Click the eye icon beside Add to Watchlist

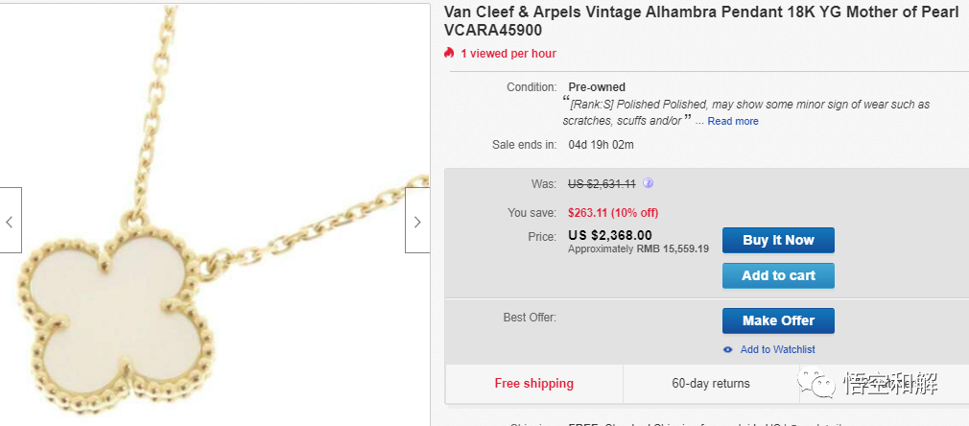coord(728,349)
